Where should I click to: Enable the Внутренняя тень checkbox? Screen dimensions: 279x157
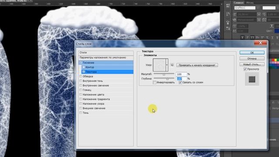click(x=81, y=81)
